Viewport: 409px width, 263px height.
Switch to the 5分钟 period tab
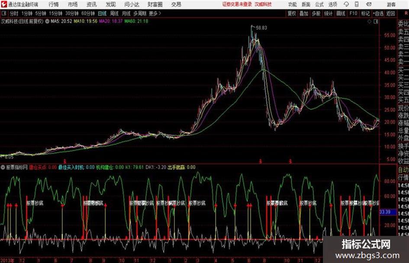pos(40,13)
